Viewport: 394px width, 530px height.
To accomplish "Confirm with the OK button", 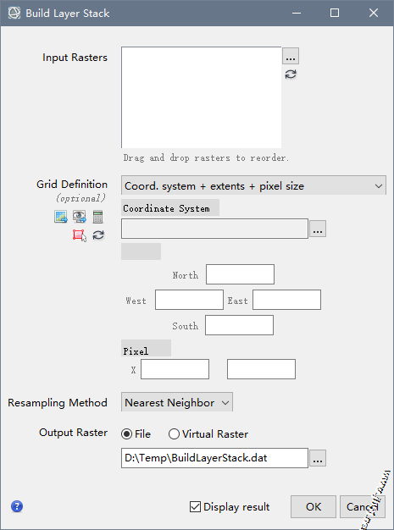I will (314, 506).
